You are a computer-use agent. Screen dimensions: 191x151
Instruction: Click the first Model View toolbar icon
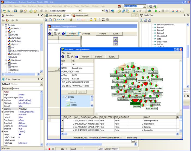(x=142, y=20)
